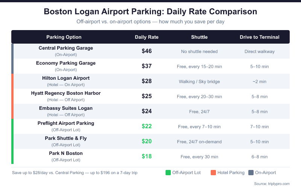Image resolution: width=301 pixels, height=188 pixels.
Task: Click the orange Hotel Parking legend swatch
Action: pos(213,173)
